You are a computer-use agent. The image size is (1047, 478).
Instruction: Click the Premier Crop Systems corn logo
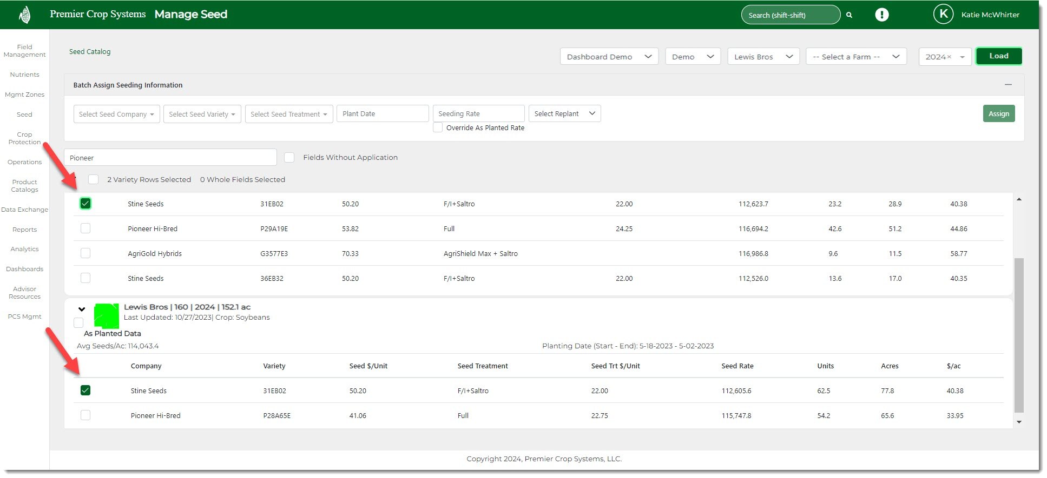[x=24, y=15]
